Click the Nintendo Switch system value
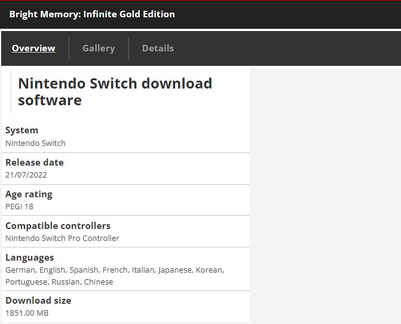Screen dimensions: 401x324 [35, 143]
